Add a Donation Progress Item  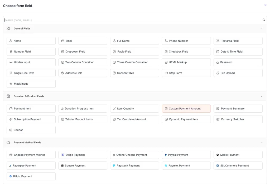(83, 108)
